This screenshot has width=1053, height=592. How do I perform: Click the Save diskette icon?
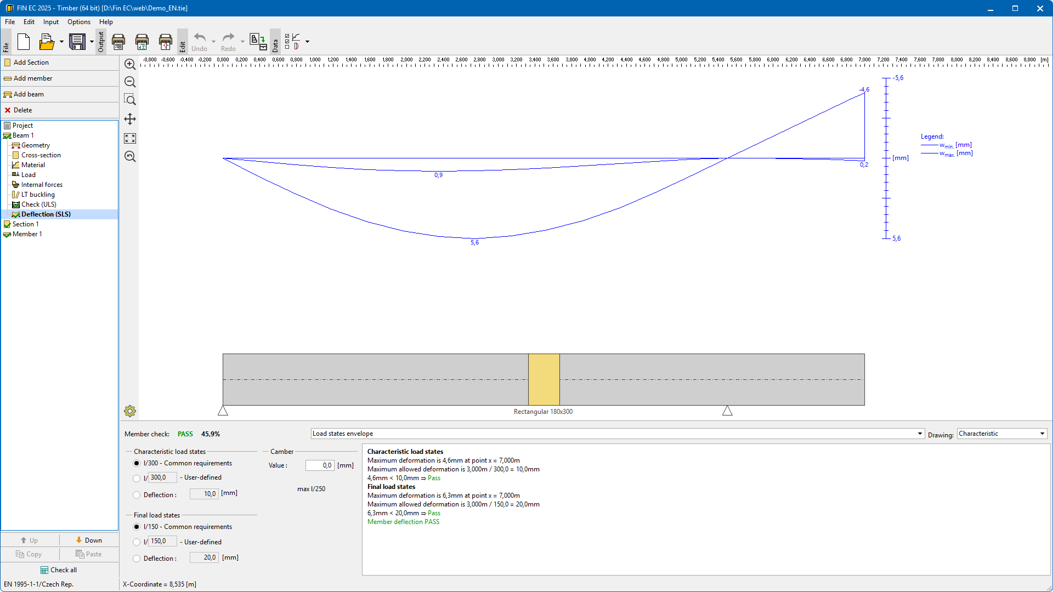pos(77,42)
